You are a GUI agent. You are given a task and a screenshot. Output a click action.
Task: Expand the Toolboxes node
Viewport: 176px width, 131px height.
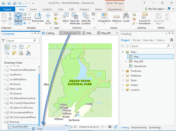(123, 71)
